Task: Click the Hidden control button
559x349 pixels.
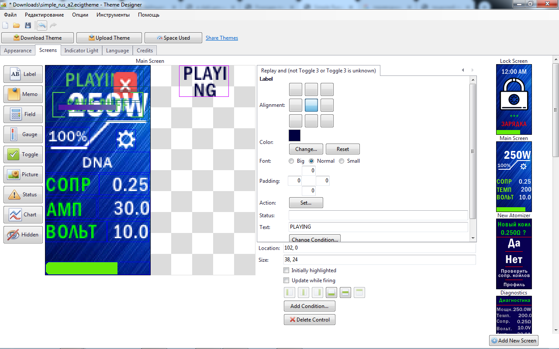Action: click(24, 235)
